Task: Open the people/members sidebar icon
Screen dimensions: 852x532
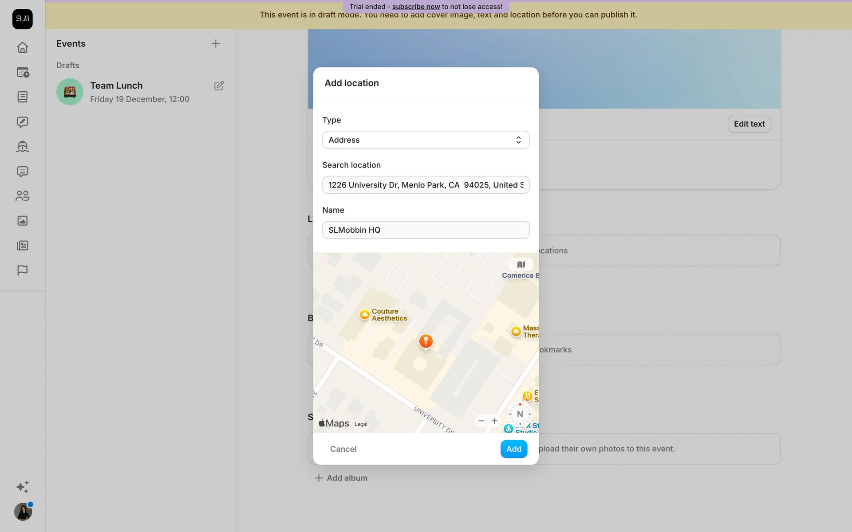Action: click(22, 196)
